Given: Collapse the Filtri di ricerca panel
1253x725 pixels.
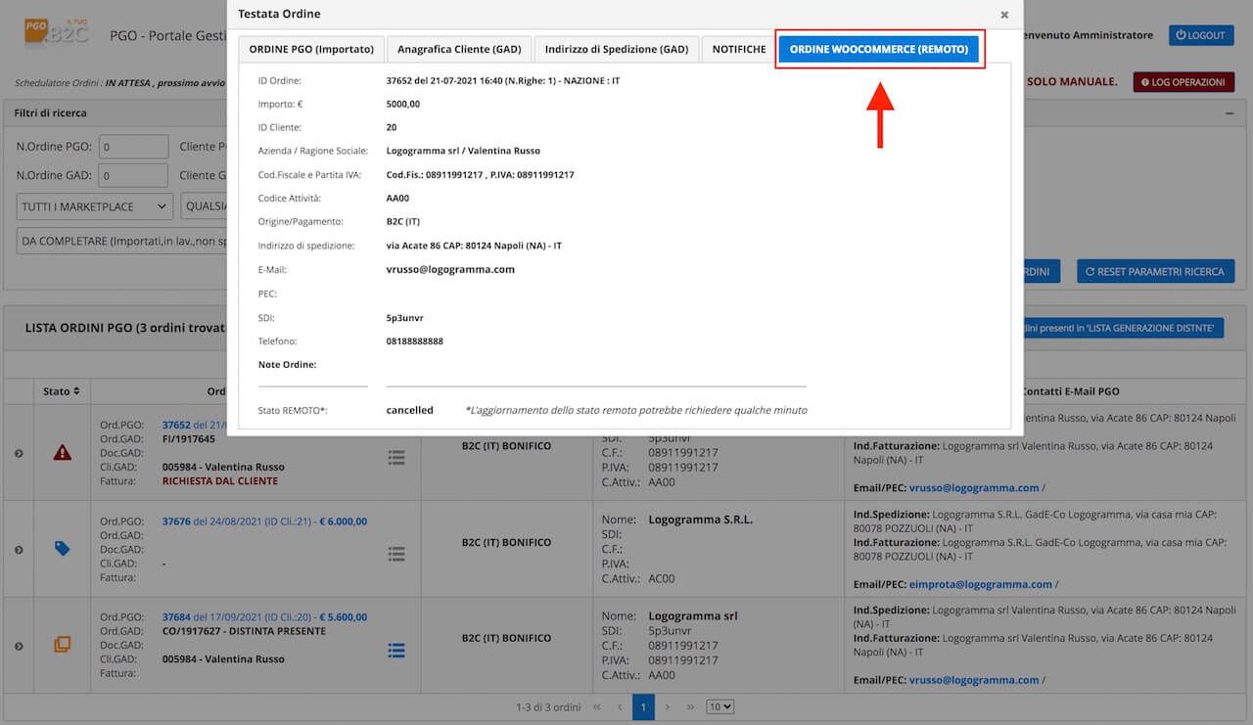Looking at the screenshot, I should (x=1229, y=113).
